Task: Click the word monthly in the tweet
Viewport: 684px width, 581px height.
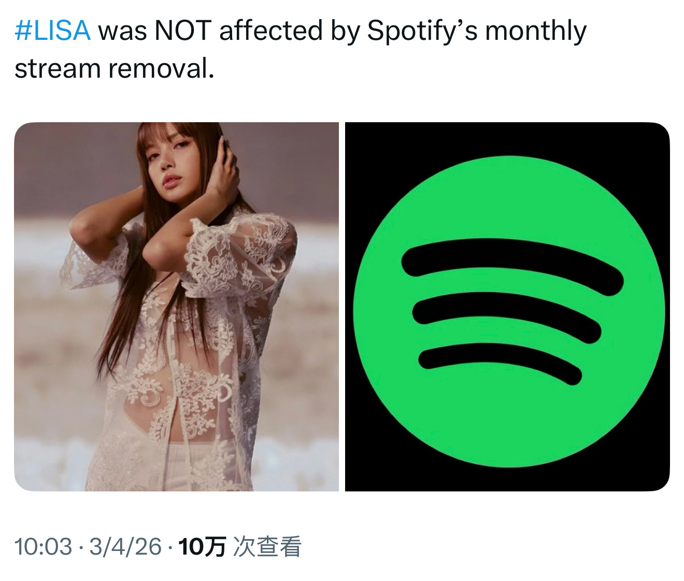Action: point(536,32)
